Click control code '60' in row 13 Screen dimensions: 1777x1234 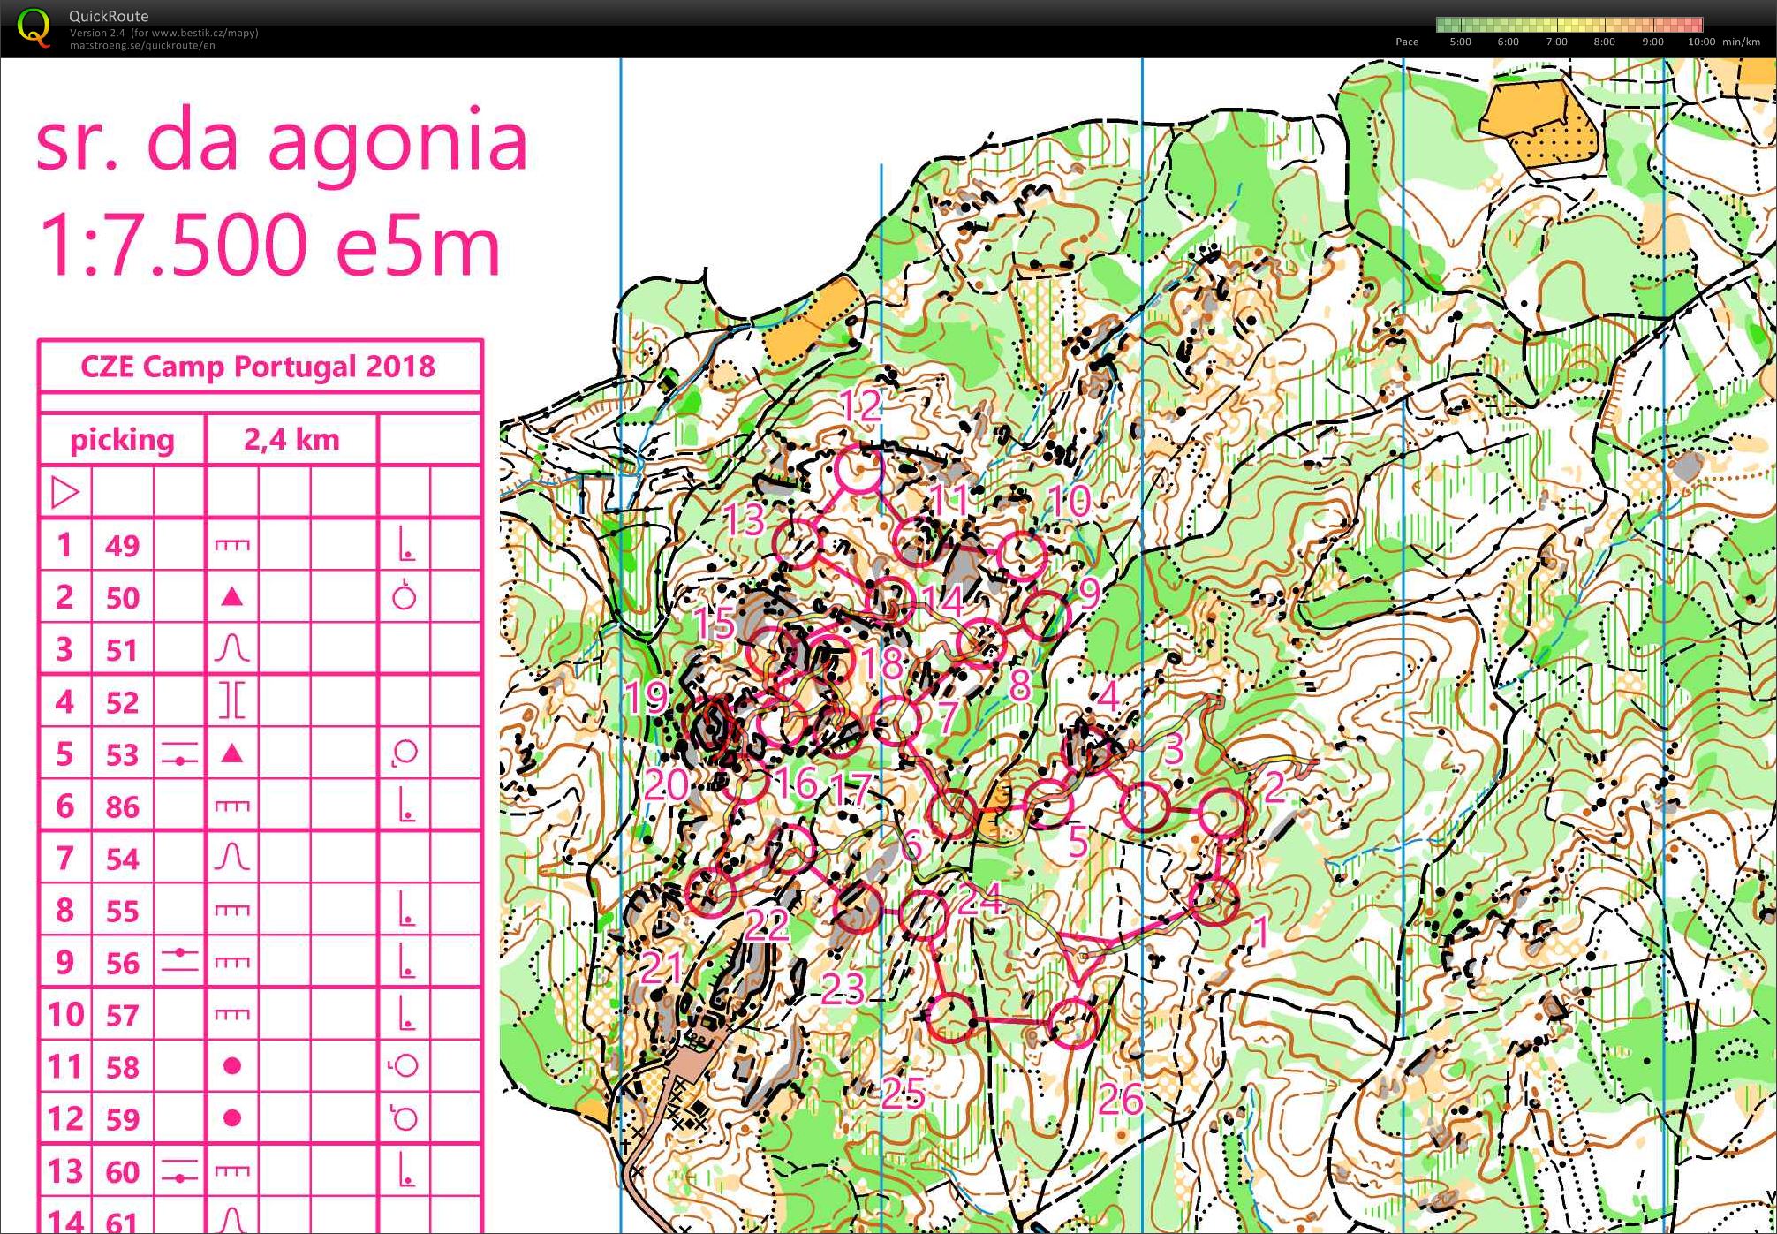coord(123,1171)
